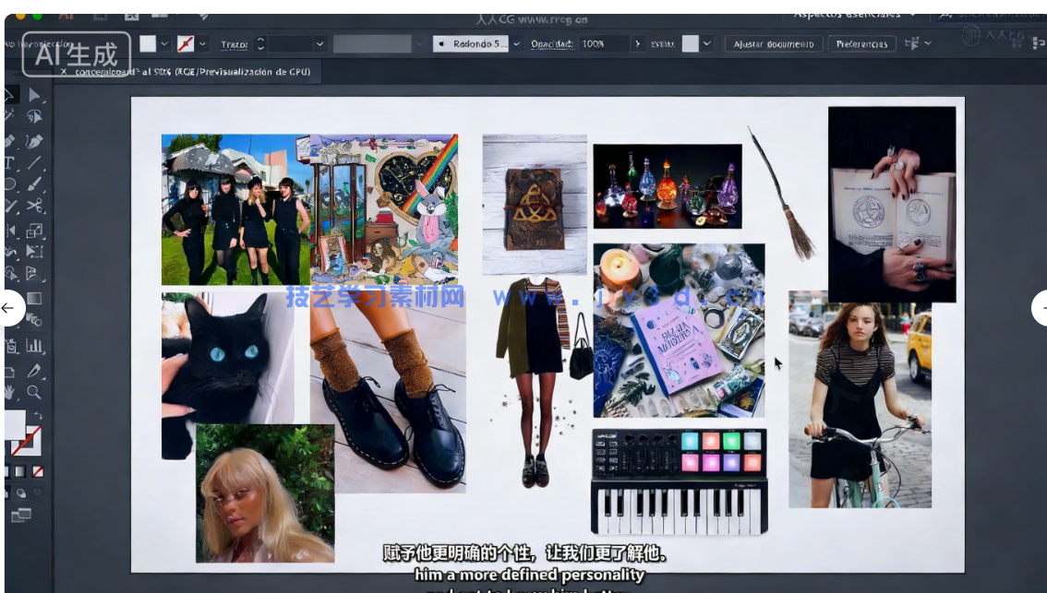Select the Type tool
Image resolution: width=1047 pixels, height=593 pixels.
tap(9, 163)
